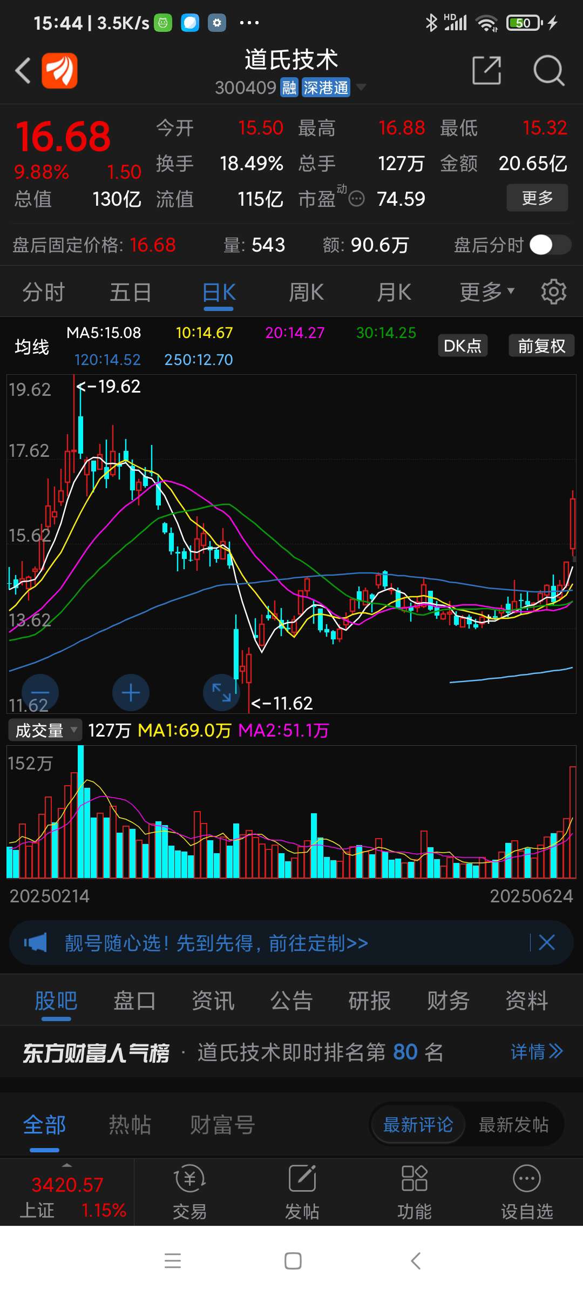
Task: Open the 公告 tab
Action: [x=291, y=1001]
